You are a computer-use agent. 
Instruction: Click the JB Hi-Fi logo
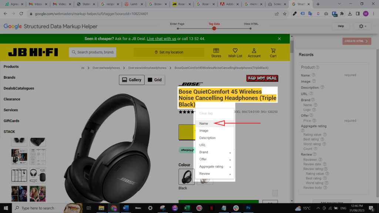[33, 52]
